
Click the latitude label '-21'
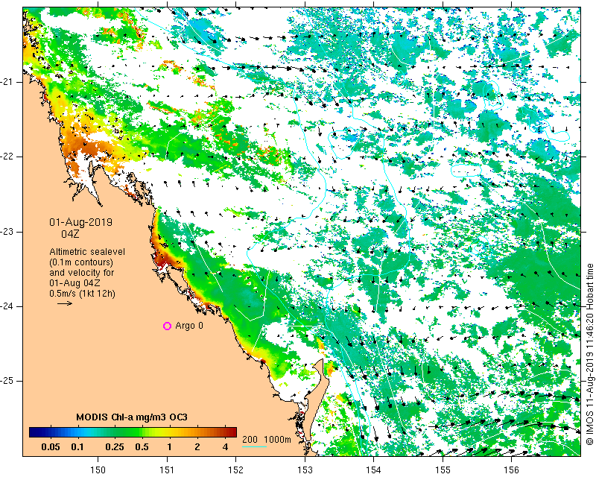point(7,82)
